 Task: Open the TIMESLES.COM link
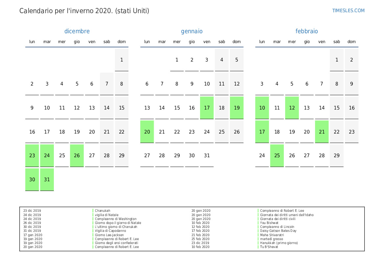tap(348, 11)
